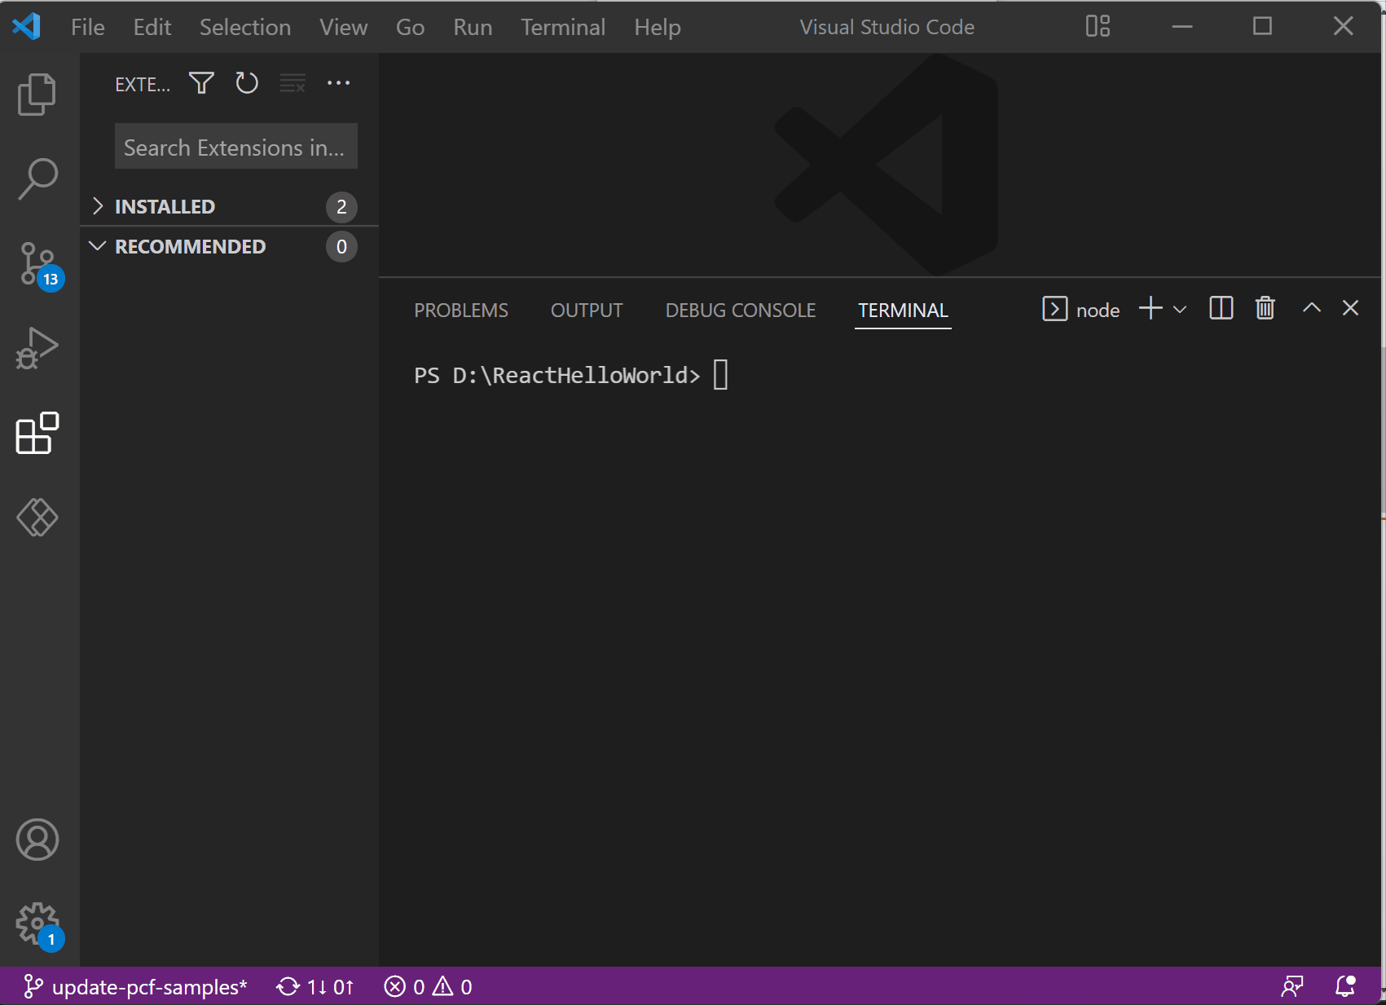Open the Terminal menu
Screen dimensions: 1386x1005
click(x=562, y=26)
